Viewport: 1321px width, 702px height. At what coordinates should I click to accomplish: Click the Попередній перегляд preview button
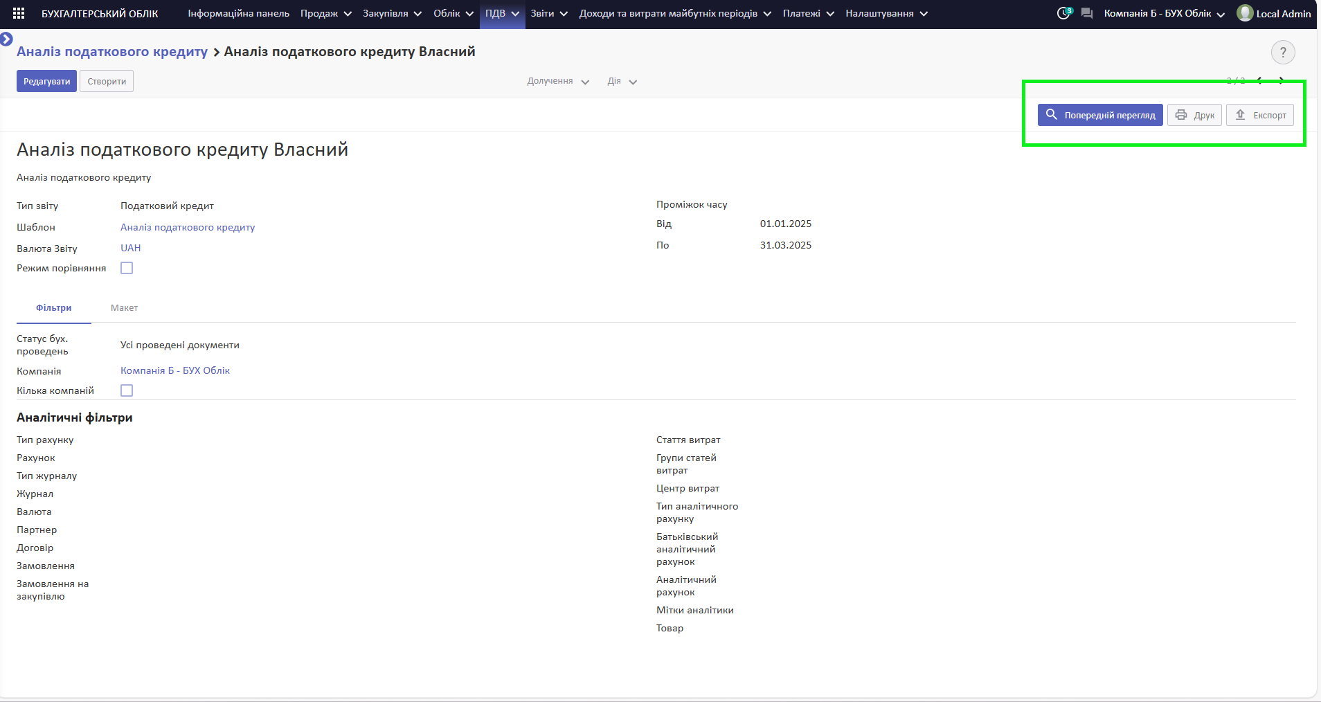(1100, 115)
